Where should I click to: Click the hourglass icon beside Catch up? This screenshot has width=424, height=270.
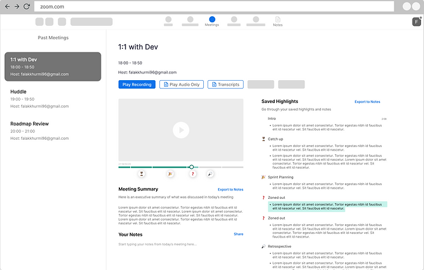point(264,139)
